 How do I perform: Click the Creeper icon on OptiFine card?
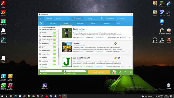coord(116,44)
